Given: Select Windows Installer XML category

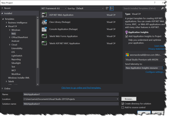Looking at the screenshot, I should [19, 78].
